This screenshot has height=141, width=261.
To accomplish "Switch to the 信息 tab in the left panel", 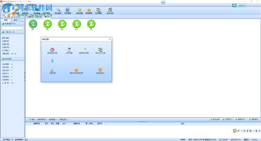I will click(6, 20).
